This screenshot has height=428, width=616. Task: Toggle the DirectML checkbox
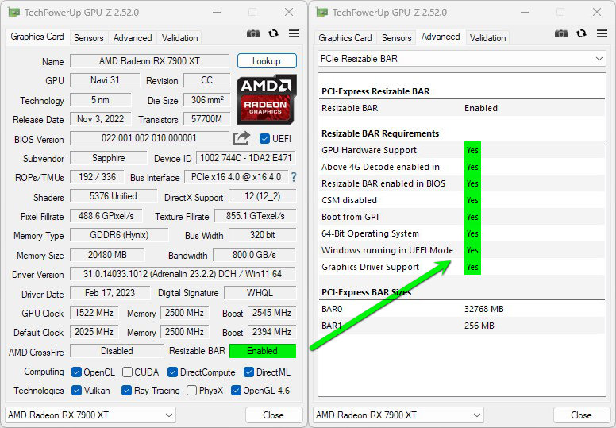pyautogui.click(x=248, y=372)
